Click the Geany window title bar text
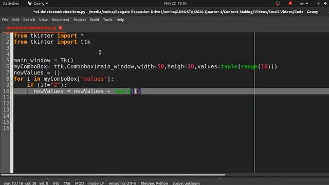This screenshot has width=329, height=185. click(x=175, y=12)
